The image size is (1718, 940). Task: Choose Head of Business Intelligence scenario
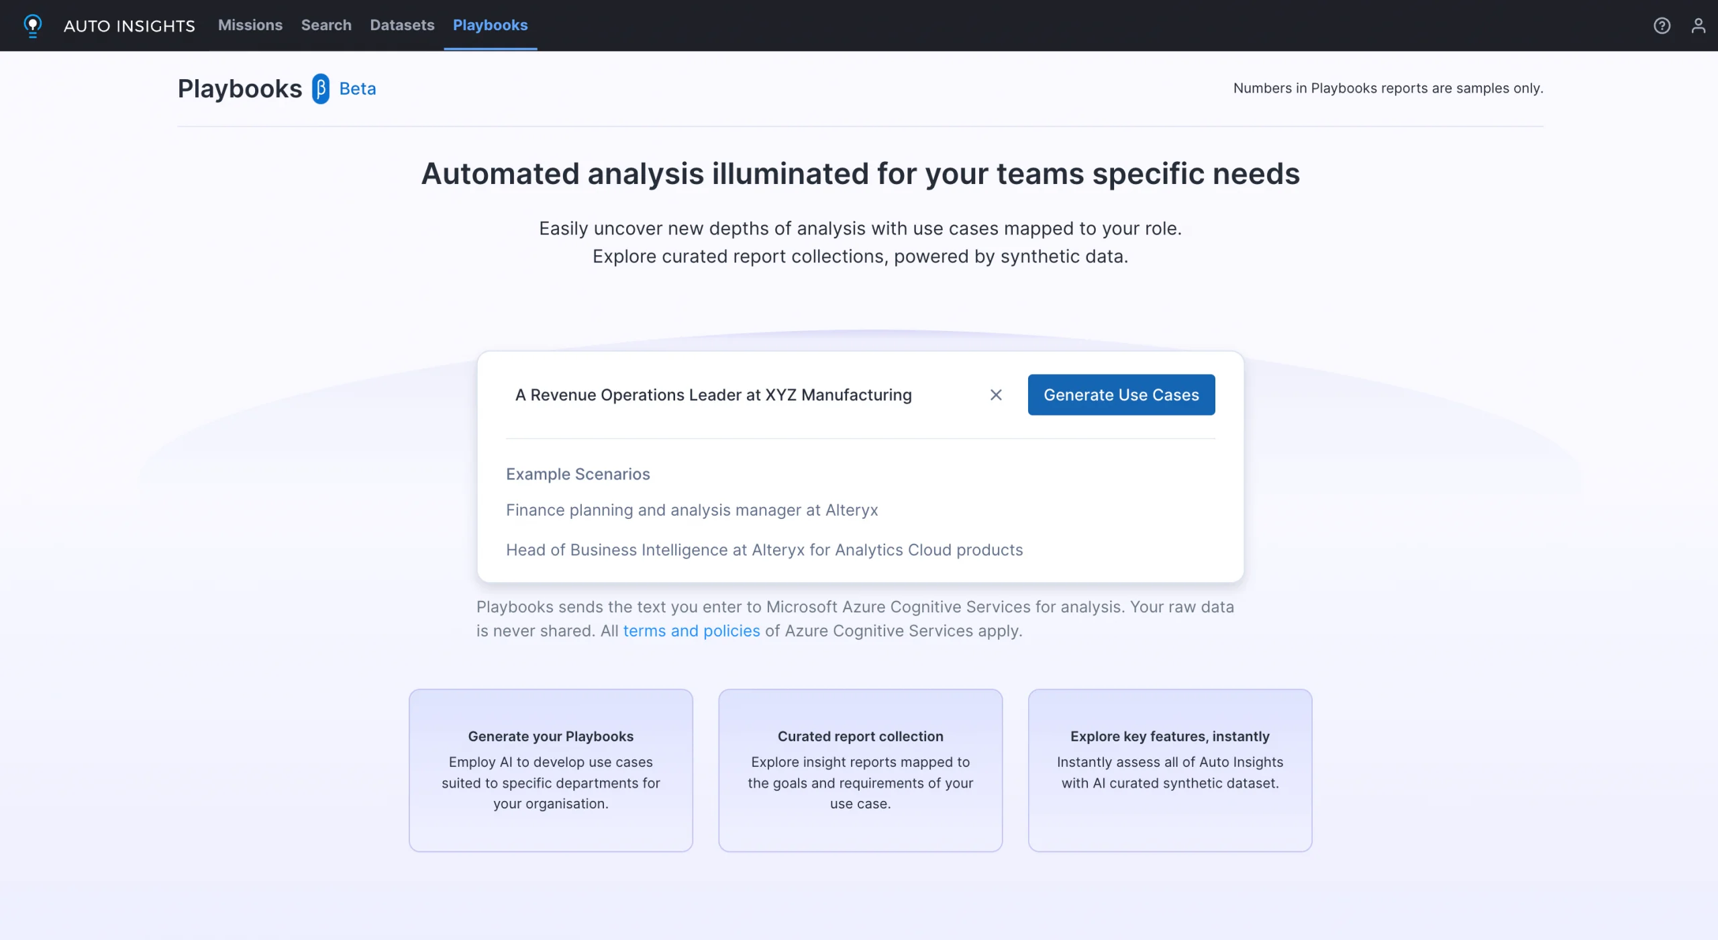click(764, 550)
